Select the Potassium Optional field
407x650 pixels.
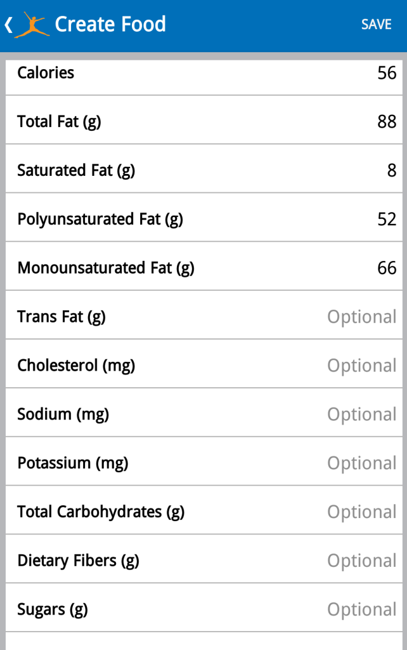(x=361, y=463)
